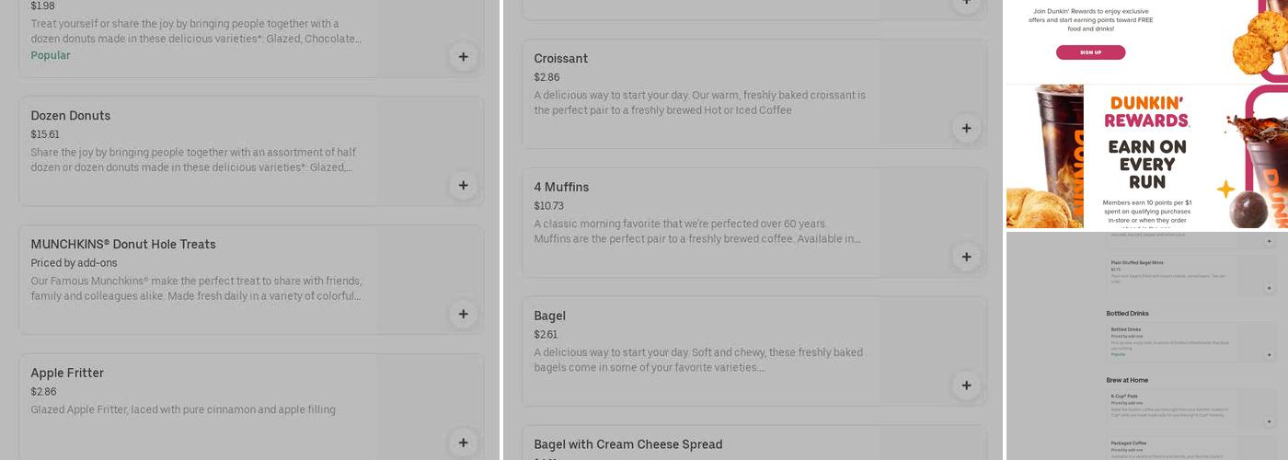The width and height of the screenshot is (1288, 460).
Task: Open the Packaged Coffee item
Action: pyautogui.click(x=1127, y=443)
